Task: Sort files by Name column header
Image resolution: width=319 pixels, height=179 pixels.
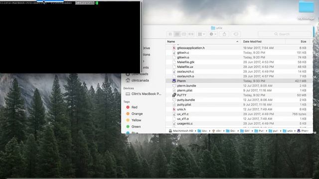Action: click(x=171, y=41)
